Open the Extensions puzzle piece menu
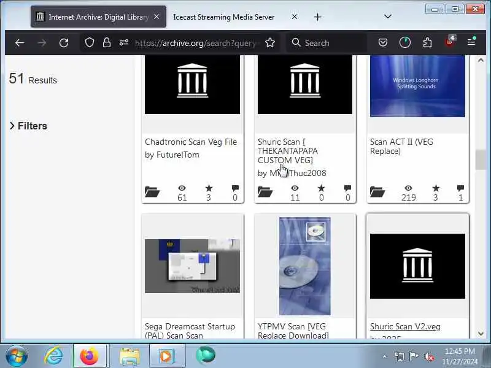The image size is (491, 368). coord(427,42)
